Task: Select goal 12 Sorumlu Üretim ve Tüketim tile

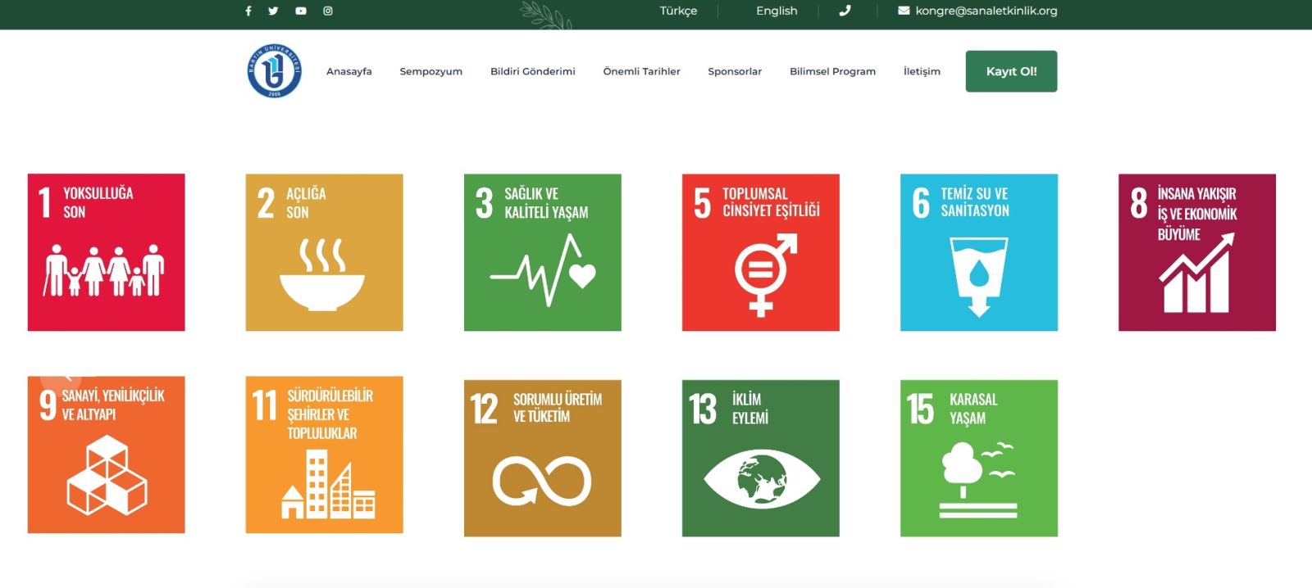Action: [x=543, y=458]
